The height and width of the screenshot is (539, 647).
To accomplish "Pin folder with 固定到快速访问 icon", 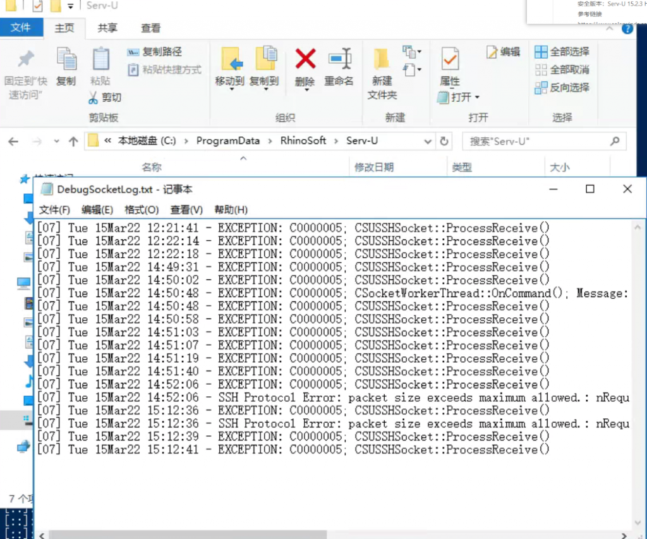I will point(25,68).
